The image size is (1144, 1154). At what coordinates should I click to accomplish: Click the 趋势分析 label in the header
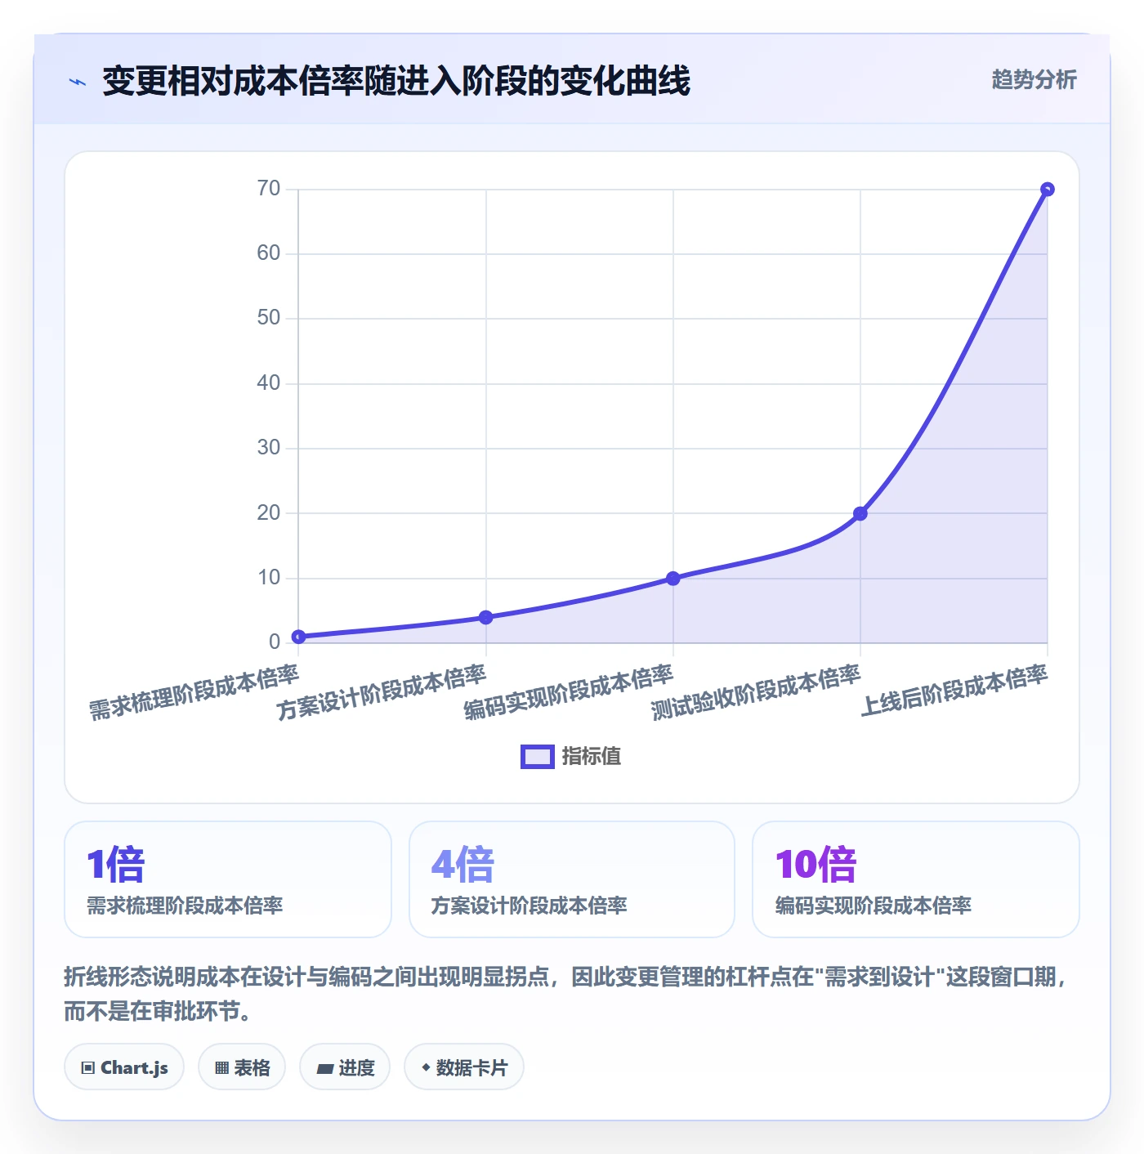[x=1034, y=80]
